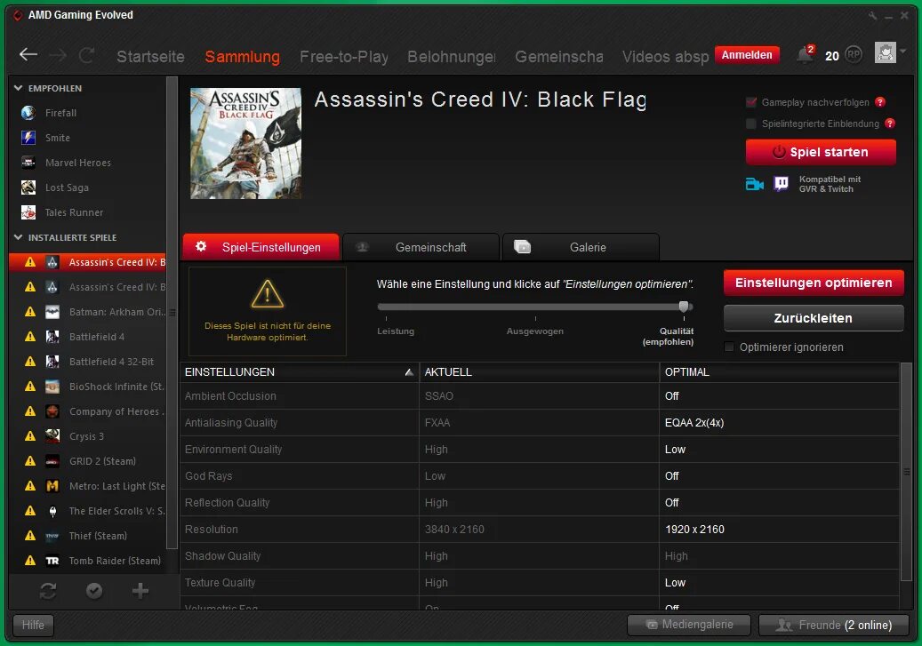
Task: Open the Sammlung tab
Action: point(242,57)
